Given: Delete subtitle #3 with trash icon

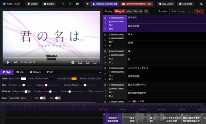Looking at the screenshot, I should pyautogui.click(x=105, y=68).
